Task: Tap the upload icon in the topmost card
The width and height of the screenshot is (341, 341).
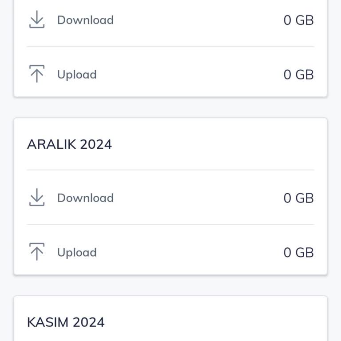Action: click(x=37, y=74)
